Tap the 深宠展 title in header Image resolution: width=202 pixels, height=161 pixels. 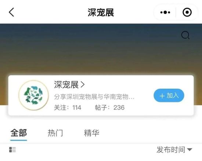point(101,12)
